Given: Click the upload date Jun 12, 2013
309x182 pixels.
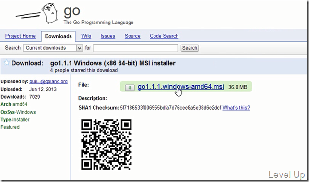Looking at the screenshot, I should (43, 89).
